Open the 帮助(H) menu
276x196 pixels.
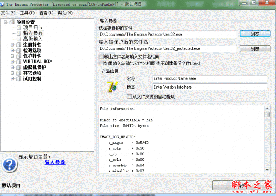pyautogui.click(x=65, y=13)
